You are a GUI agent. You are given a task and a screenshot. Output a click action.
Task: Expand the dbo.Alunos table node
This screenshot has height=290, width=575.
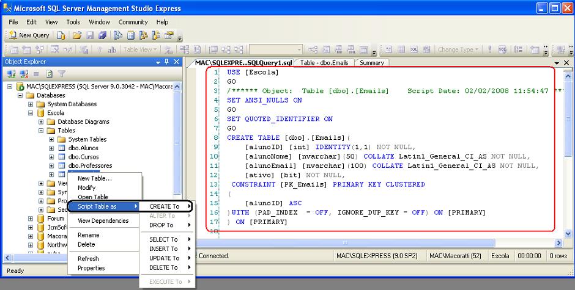click(51, 148)
